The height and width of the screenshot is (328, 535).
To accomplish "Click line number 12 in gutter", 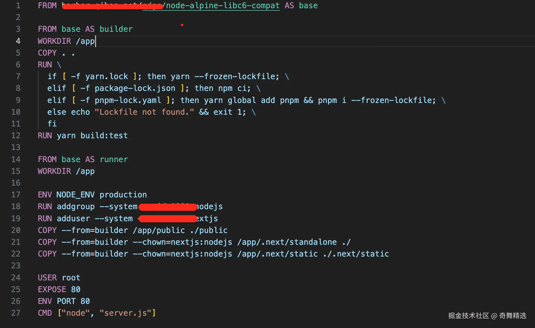I will pyautogui.click(x=16, y=136).
